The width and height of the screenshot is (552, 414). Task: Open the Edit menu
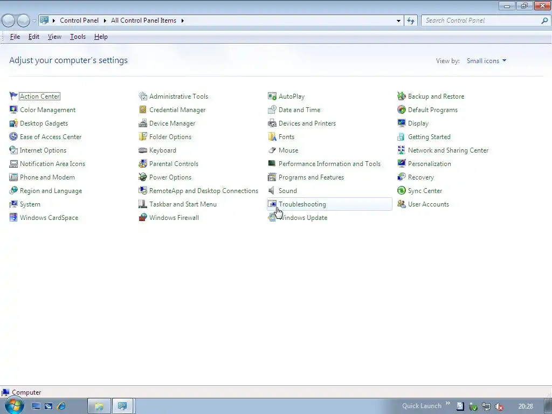pyautogui.click(x=34, y=37)
